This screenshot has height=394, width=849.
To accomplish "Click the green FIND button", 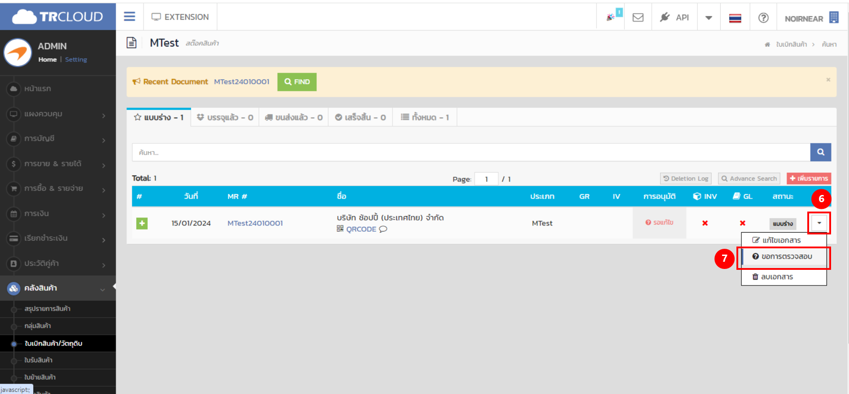I will (x=297, y=82).
